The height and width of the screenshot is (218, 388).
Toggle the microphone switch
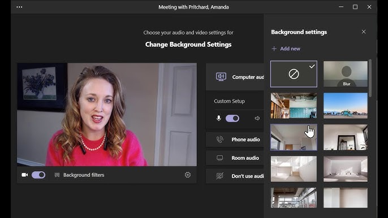[232, 119]
